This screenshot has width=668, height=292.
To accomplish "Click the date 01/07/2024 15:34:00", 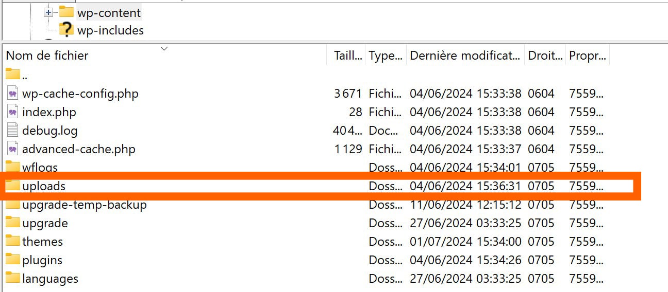I will [x=465, y=242].
